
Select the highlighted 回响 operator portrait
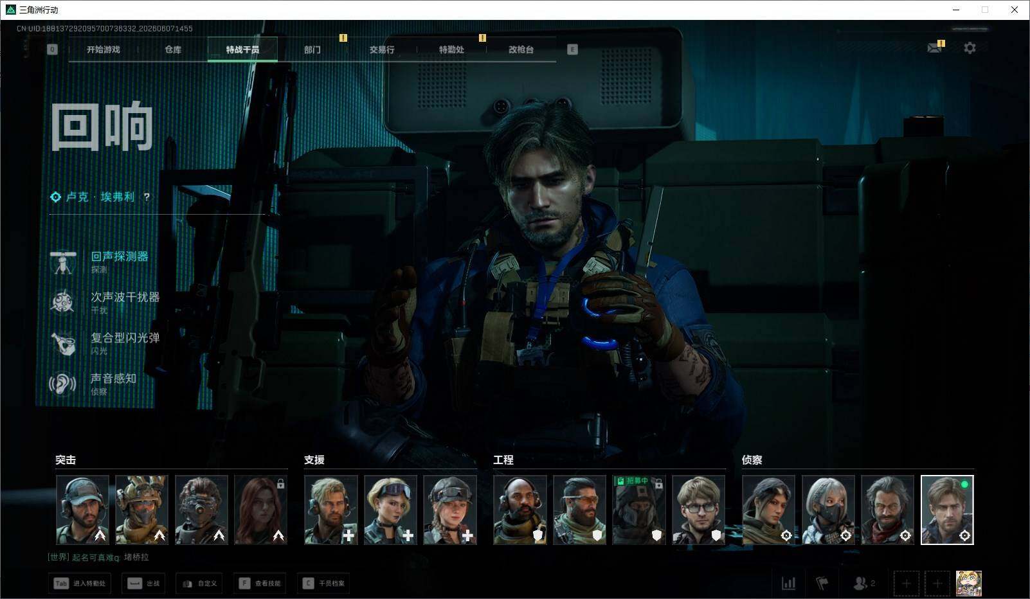pos(947,510)
